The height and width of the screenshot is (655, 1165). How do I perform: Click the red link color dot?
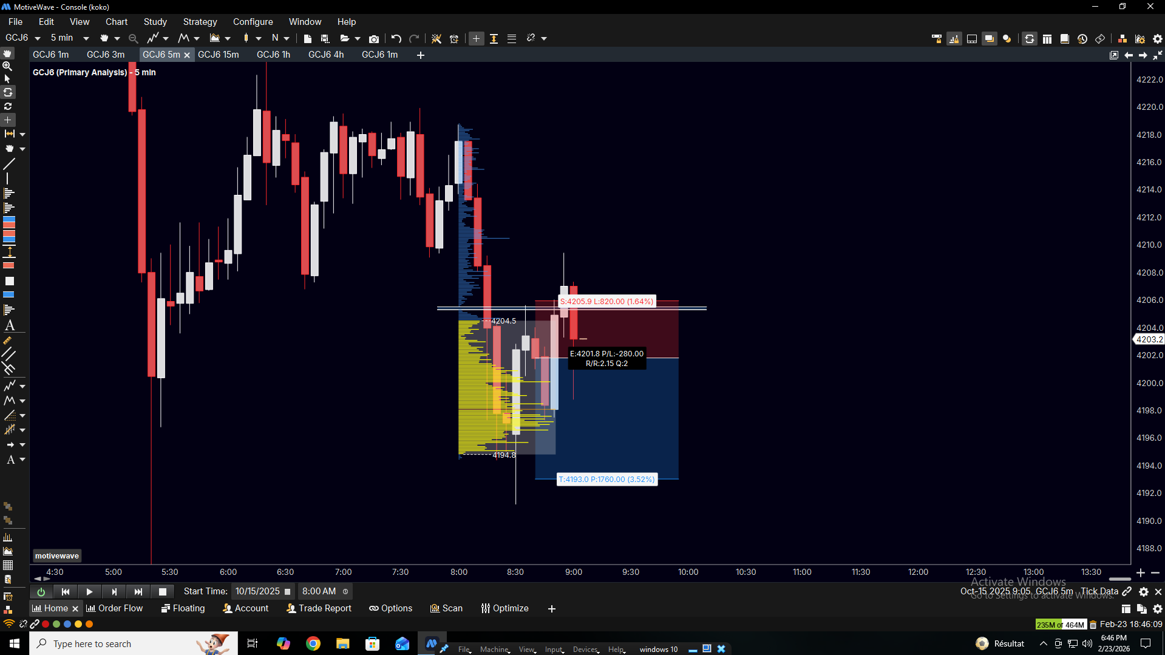coord(46,624)
